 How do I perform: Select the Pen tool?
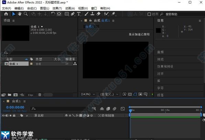(73, 14)
